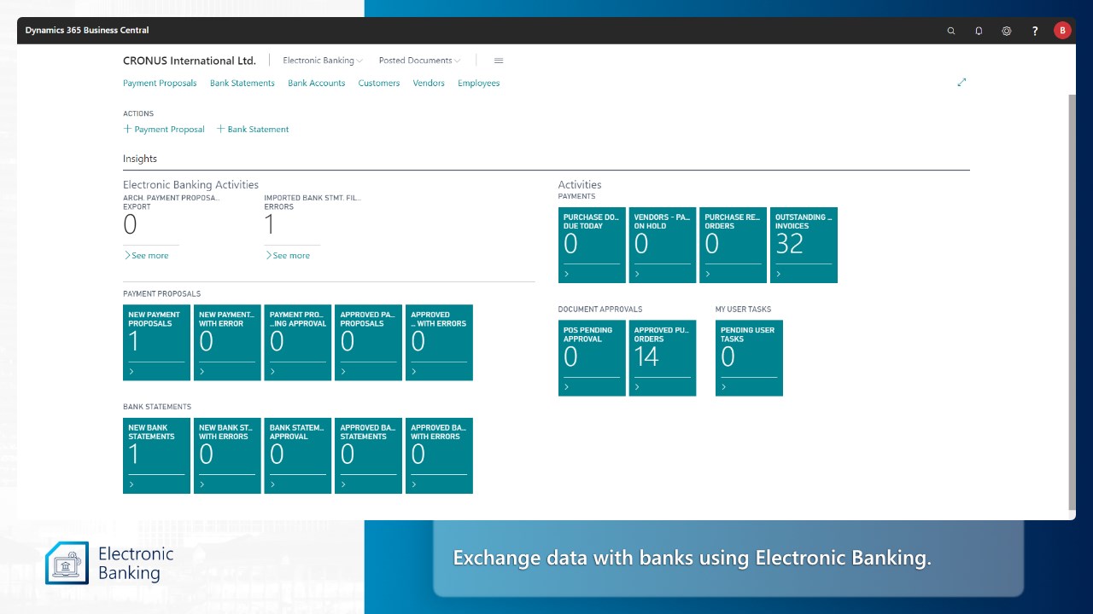Open Purchase Return Orders tile
1093x614 pixels.
[733, 245]
